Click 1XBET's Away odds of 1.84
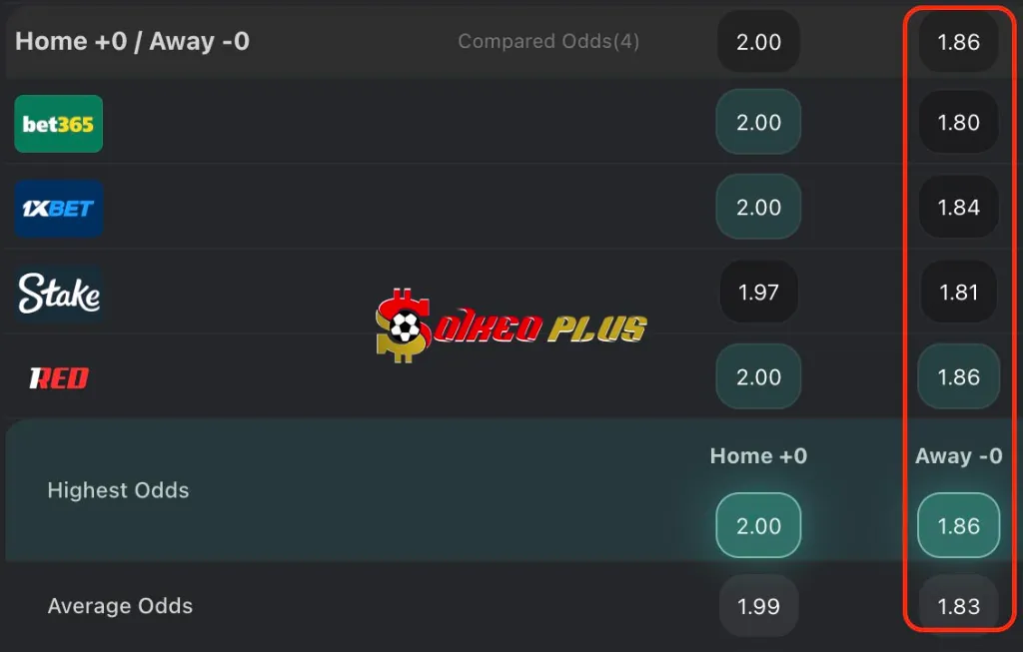This screenshot has width=1023, height=652. (x=958, y=208)
